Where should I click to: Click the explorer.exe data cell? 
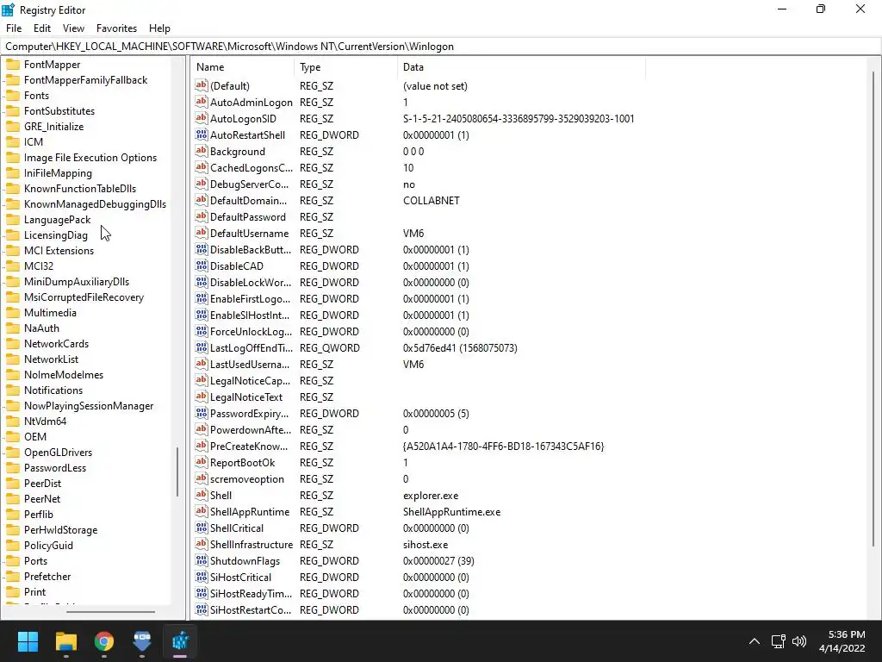click(431, 496)
